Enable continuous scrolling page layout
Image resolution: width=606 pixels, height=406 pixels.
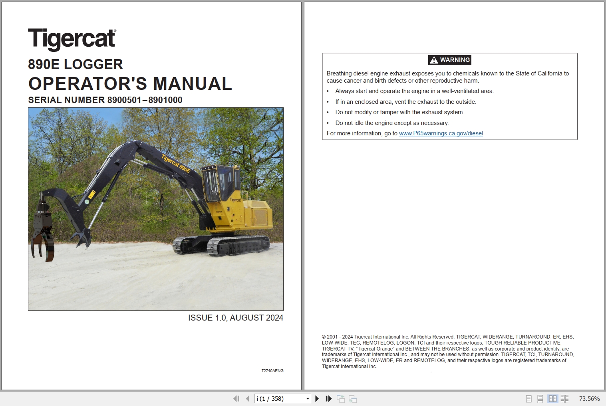(x=540, y=398)
